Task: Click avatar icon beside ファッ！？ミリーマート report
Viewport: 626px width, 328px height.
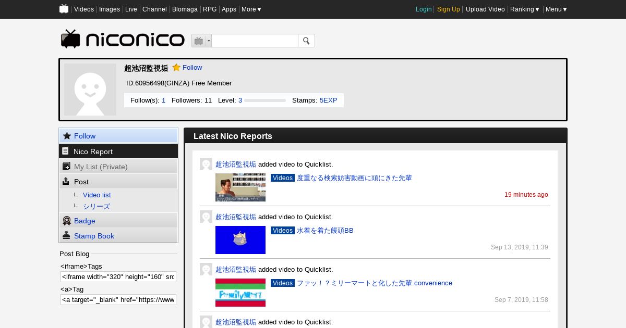Action: click(206, 269)
